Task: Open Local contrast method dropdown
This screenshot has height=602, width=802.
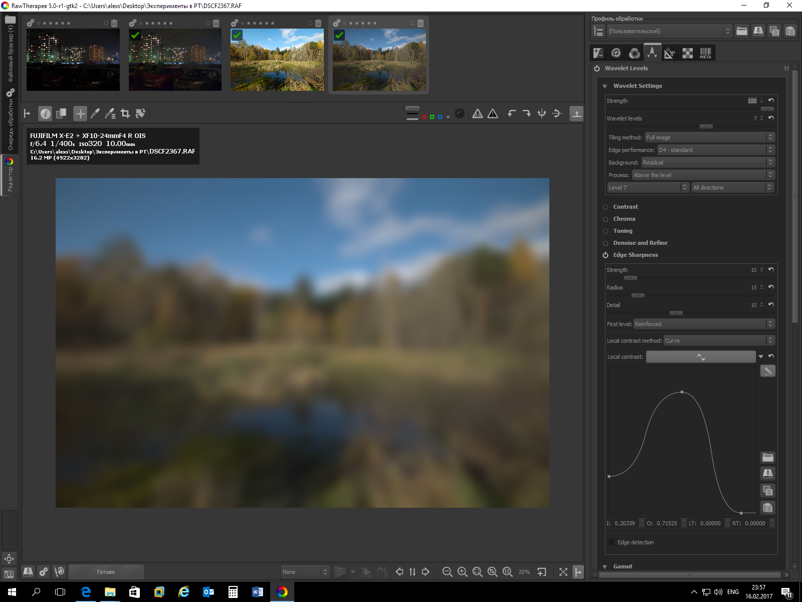Action: (719, 341)
